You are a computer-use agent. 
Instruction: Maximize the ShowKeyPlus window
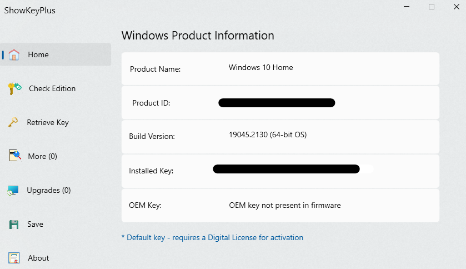[x=432, y=7]
